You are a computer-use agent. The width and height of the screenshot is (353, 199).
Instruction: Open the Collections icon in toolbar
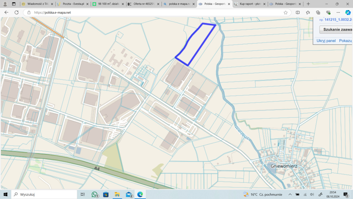[x=318, y=12]
